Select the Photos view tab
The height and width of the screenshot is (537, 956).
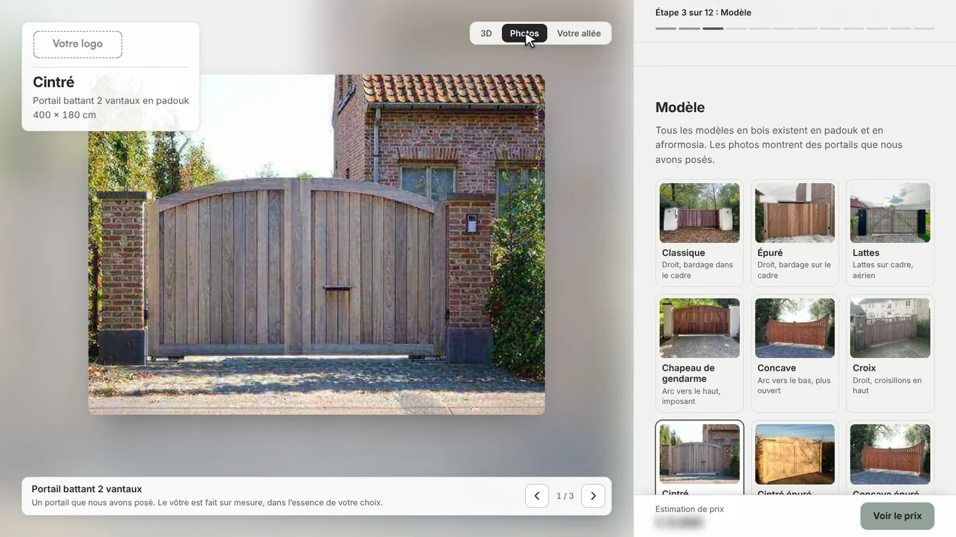(x=524, y=33)
